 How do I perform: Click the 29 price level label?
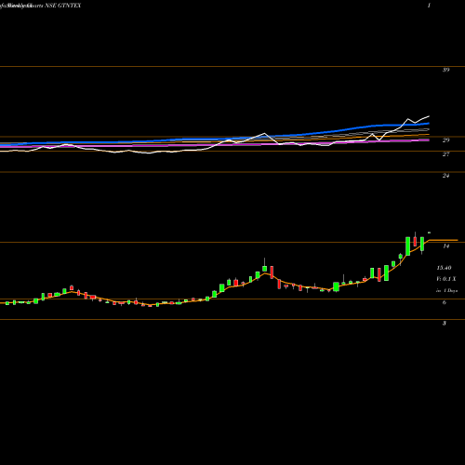point(445,140)
